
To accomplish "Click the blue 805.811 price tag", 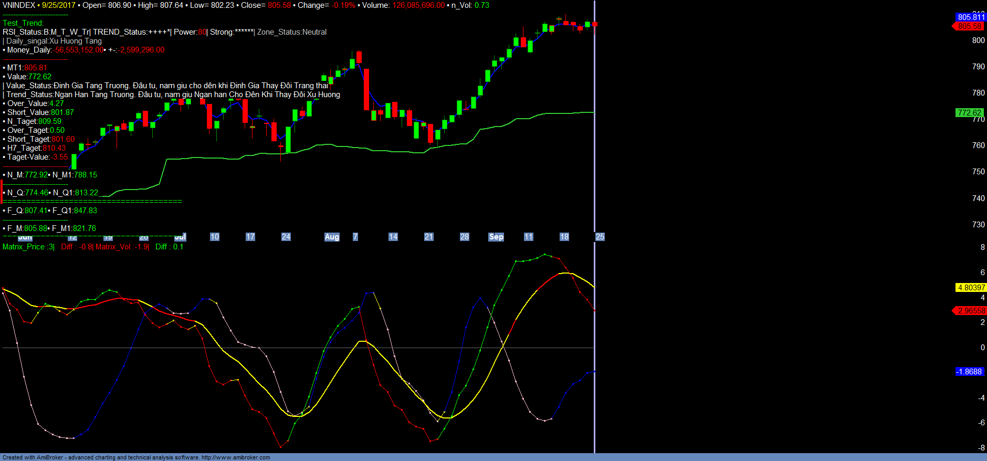I will pos(971,17).
